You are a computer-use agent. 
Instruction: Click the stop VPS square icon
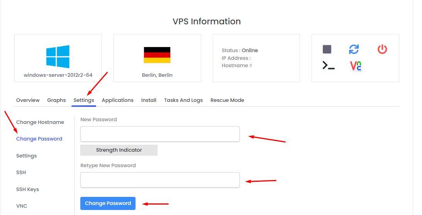327,49
